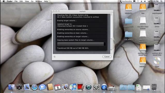
Task: Click the spinning progress indicator in myHack
Action: pyautogui.click(x=55, y=57)
